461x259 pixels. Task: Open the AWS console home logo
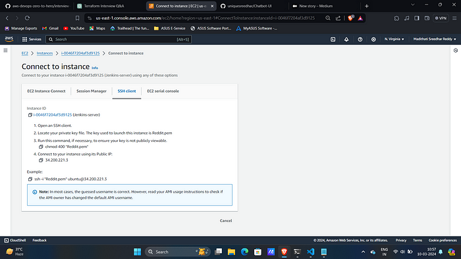click(9, 39)
